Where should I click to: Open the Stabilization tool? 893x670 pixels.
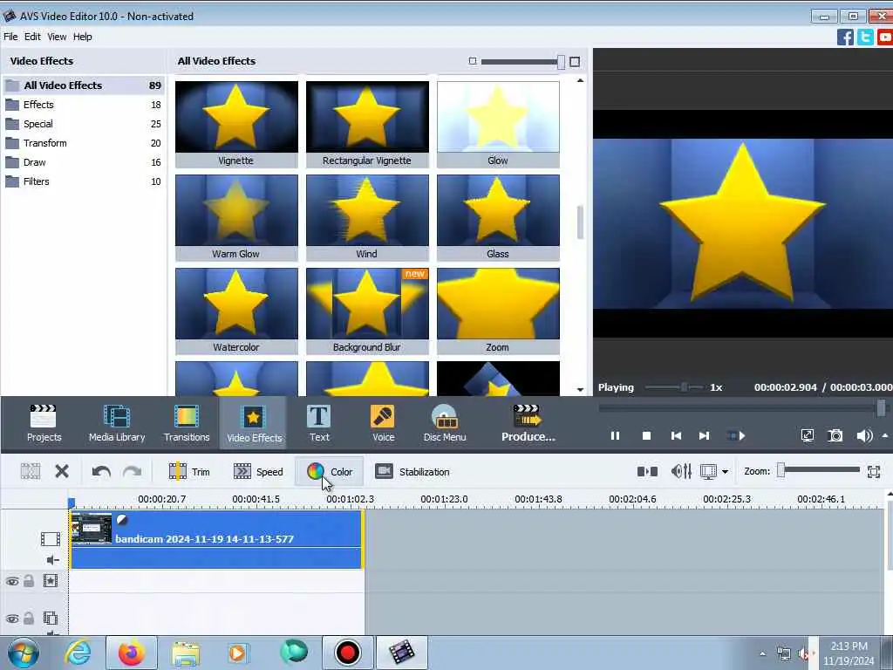[x=412, y=472]
